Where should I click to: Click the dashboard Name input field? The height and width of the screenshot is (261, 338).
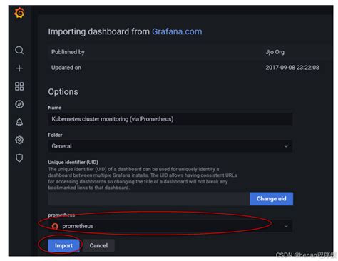tap(170, 119)
